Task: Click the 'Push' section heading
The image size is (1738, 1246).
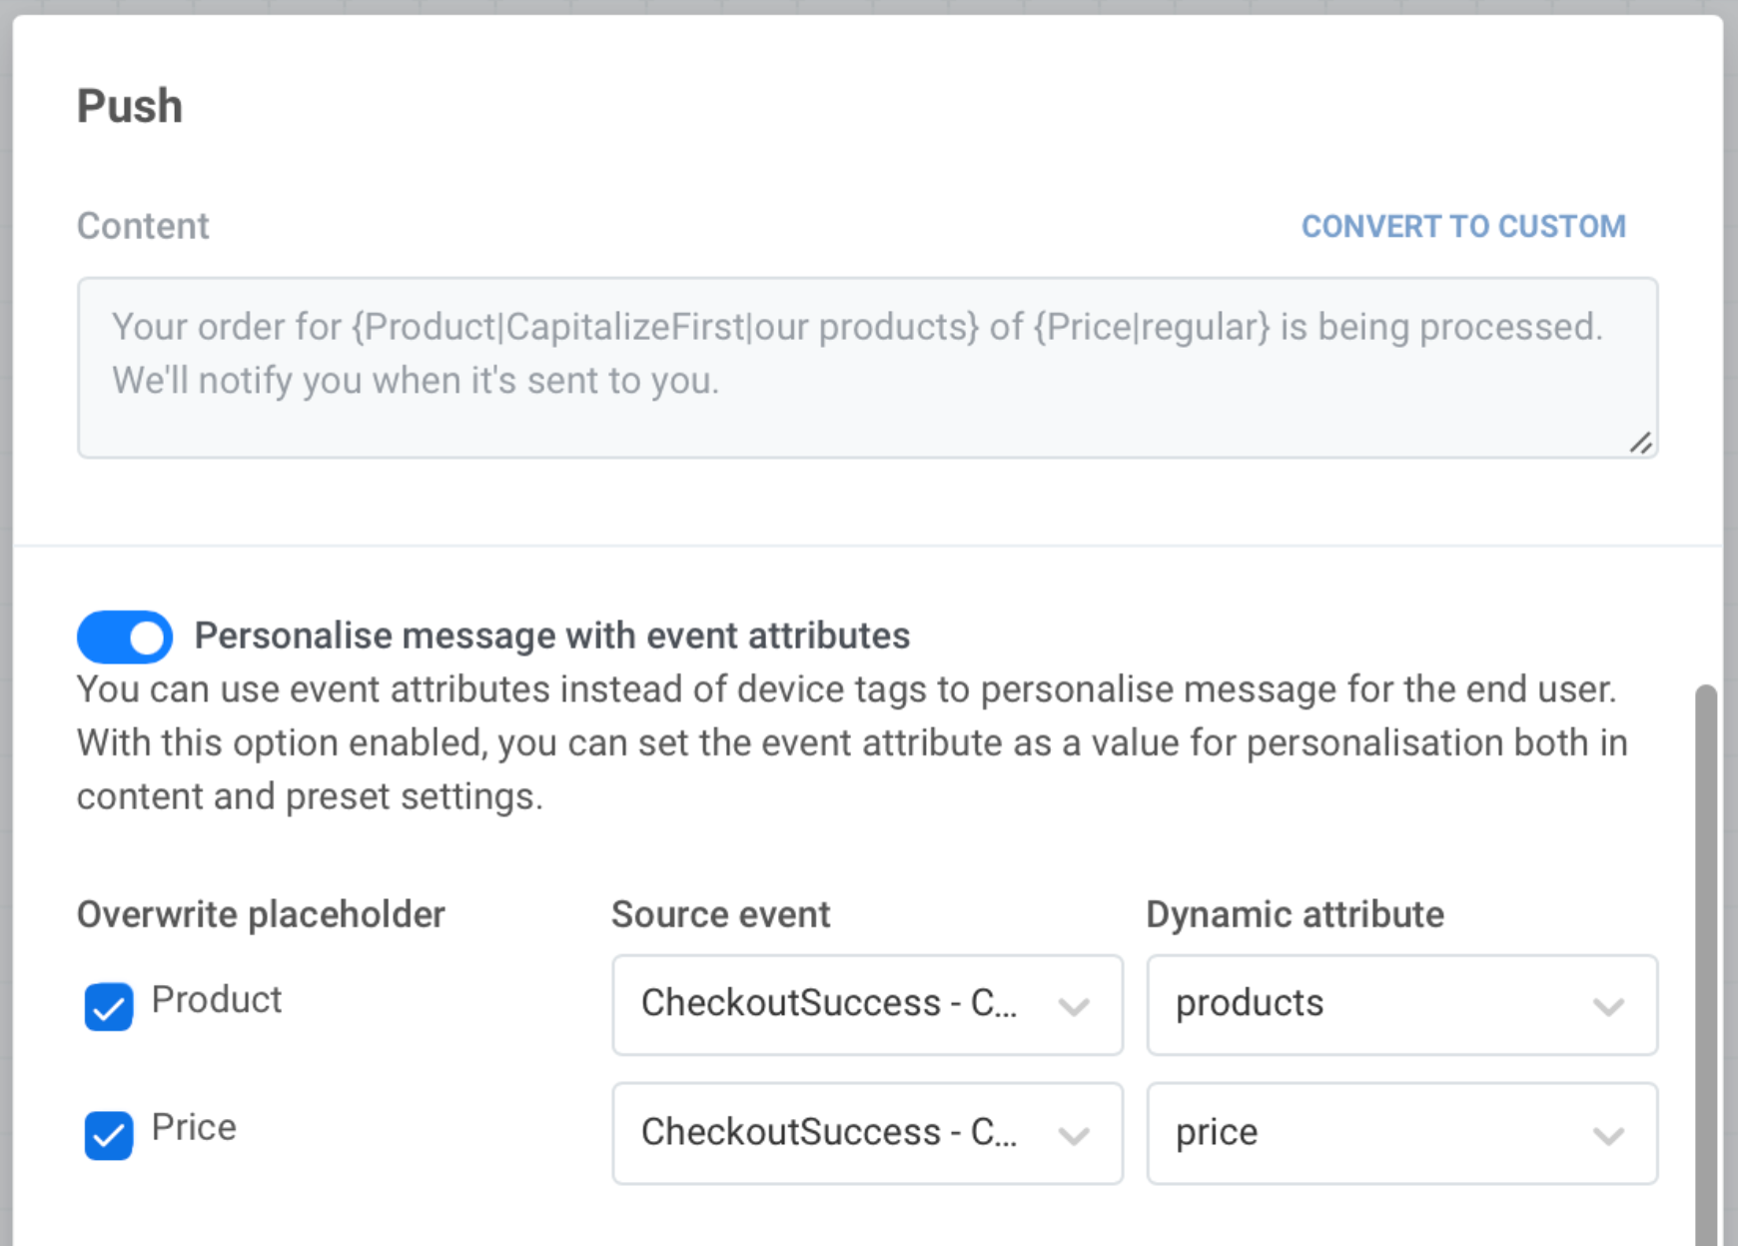Action: [130, 106]
